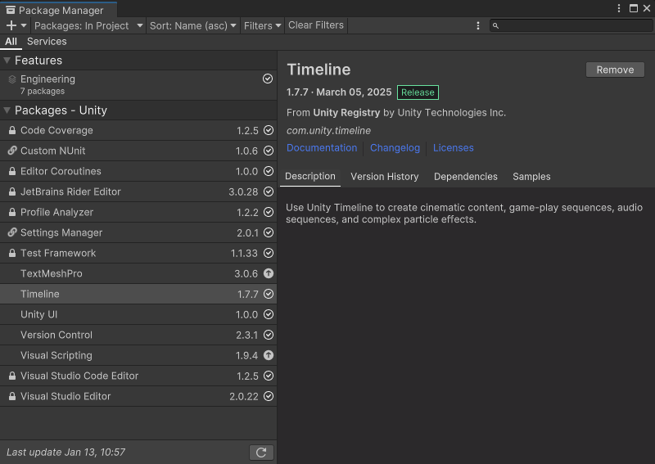655x464 pixels.
Task: Click the update-available arrow icon for TextMeshPro
Action: (x=268, y=273)
